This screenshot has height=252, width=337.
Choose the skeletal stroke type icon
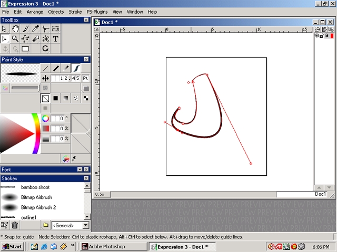(x=76, y=68)
